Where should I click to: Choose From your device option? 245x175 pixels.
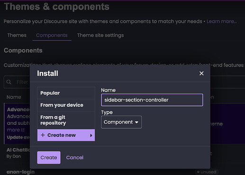click(x=66, y=105)
